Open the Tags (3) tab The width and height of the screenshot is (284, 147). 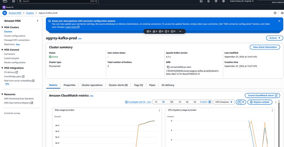[x=138, y=85]
